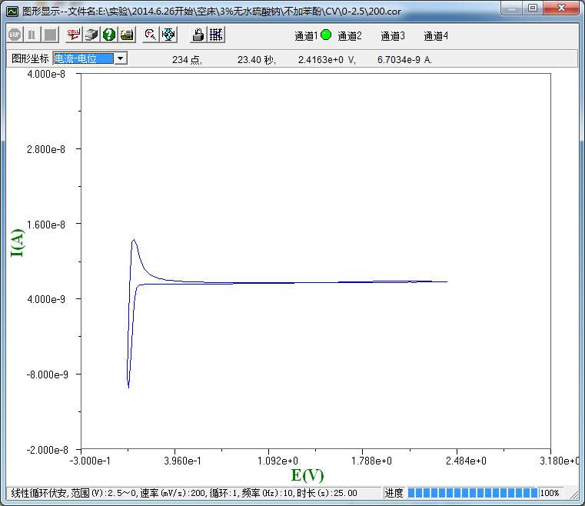This screenshot has width=585, height=506.
Task: Click the stop sign icon in toolbar
Action: coord(15,35)
